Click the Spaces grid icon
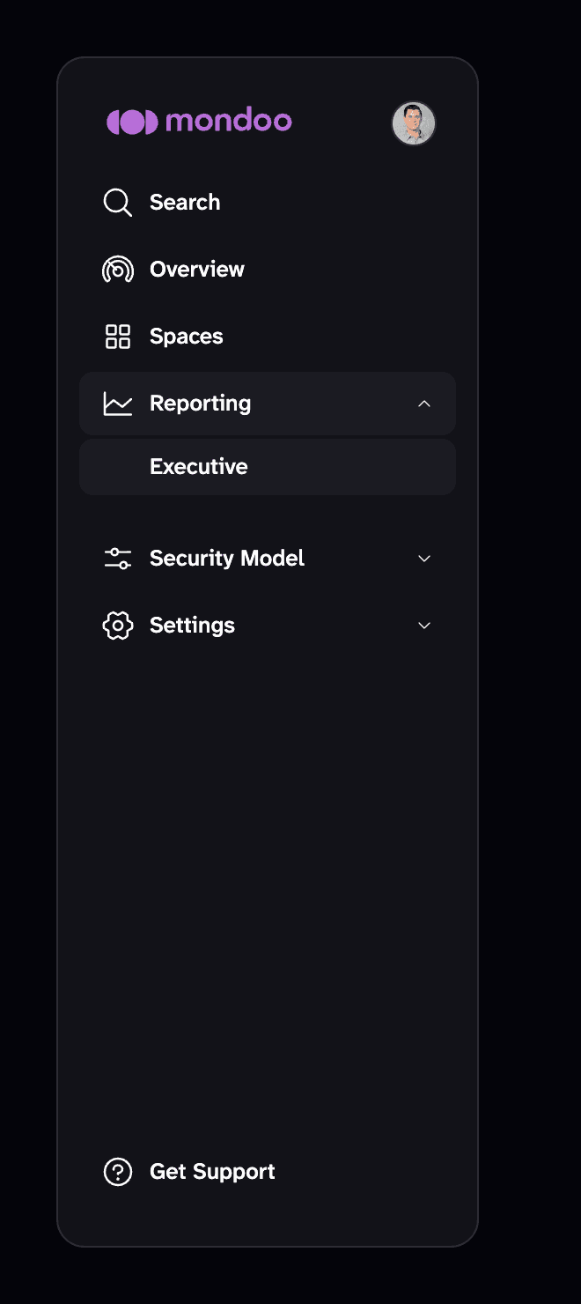 point(118,337)
